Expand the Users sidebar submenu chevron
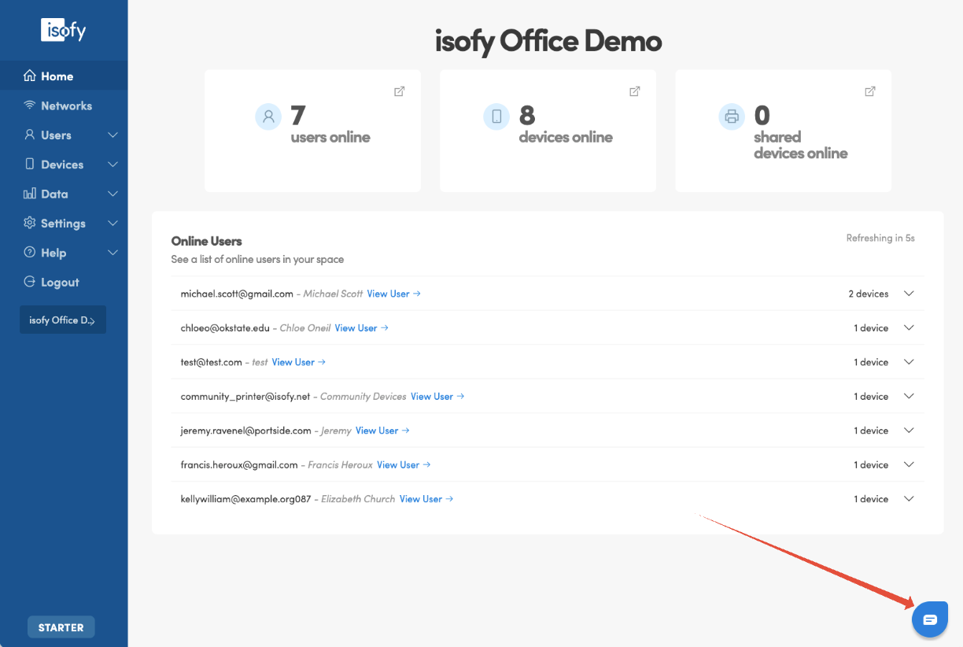Viewport: 963px width, 647px height. (x=113, y=135)
